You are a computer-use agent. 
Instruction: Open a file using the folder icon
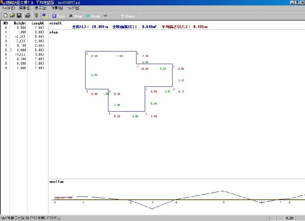(x=12, y=15)
